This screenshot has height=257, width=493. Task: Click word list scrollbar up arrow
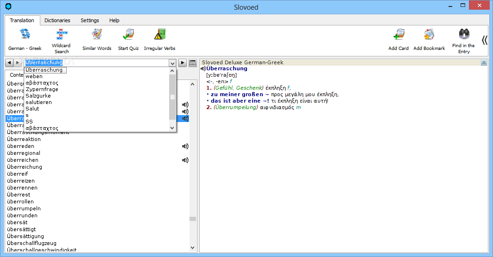point(193,84)
